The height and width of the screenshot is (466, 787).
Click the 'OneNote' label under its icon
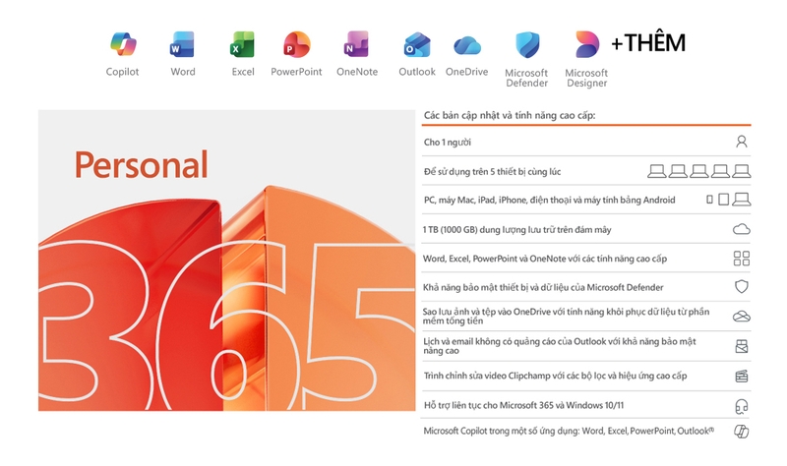pyautogui.click(x=357, y=72)
